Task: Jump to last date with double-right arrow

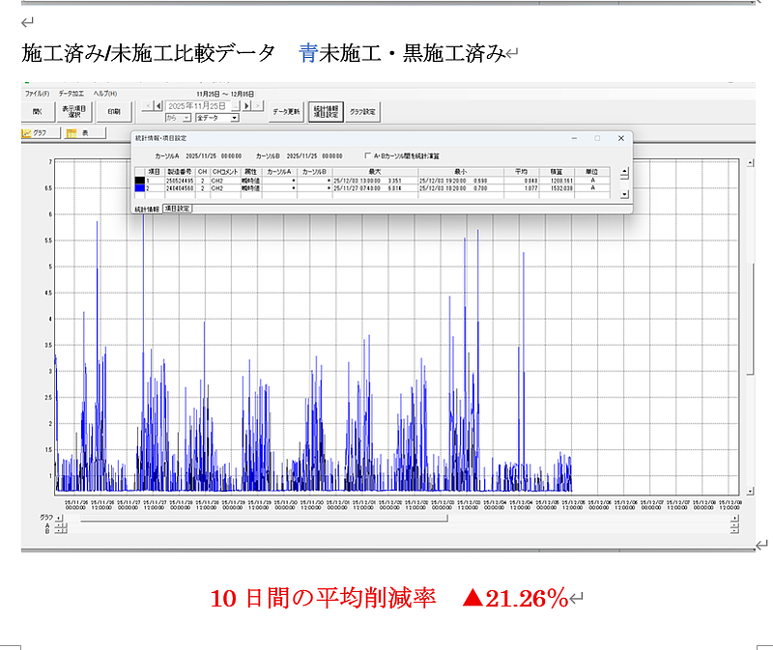Action: (259, 105)
